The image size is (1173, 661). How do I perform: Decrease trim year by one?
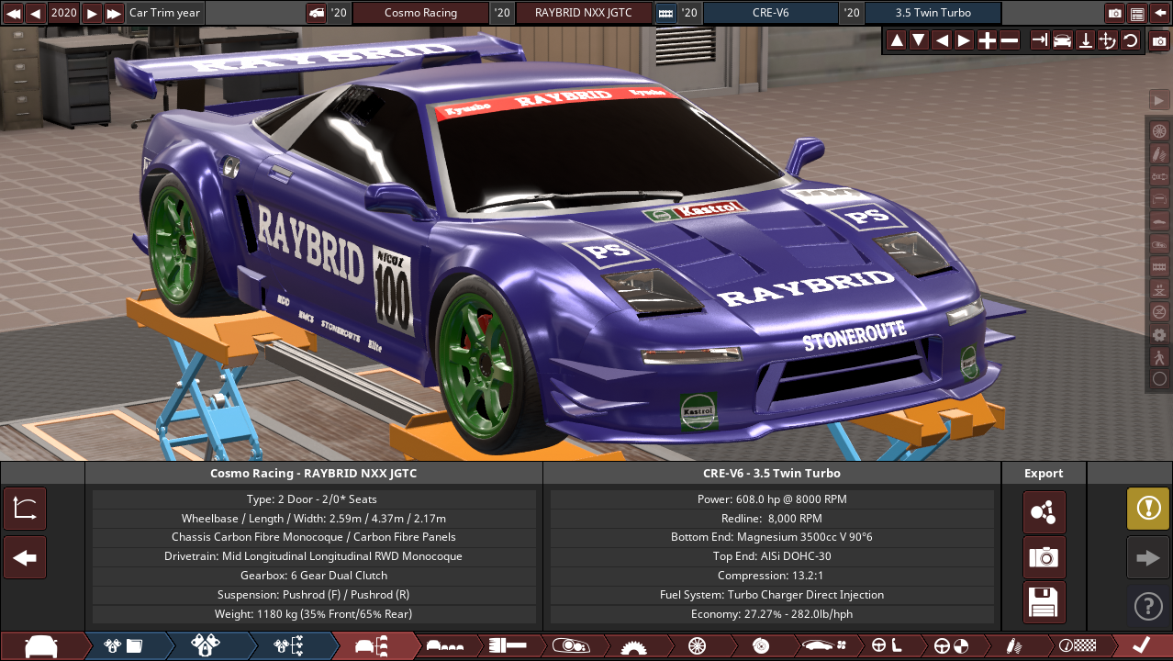pos(36,13)
